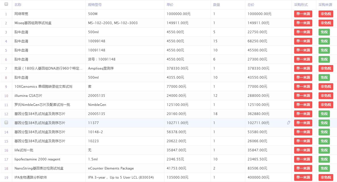Click 单一来源 button in 网络带宽 row
The width and height of the screenshot is (337, 182).
click(303, 14)
